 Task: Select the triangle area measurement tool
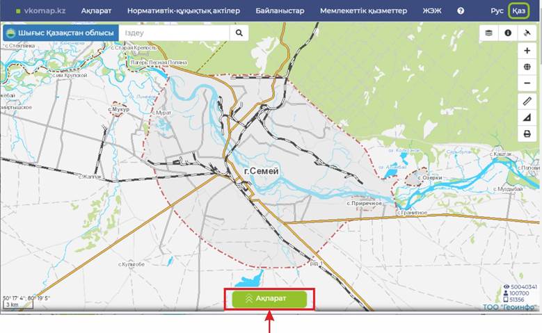click(x=527, y=117)
